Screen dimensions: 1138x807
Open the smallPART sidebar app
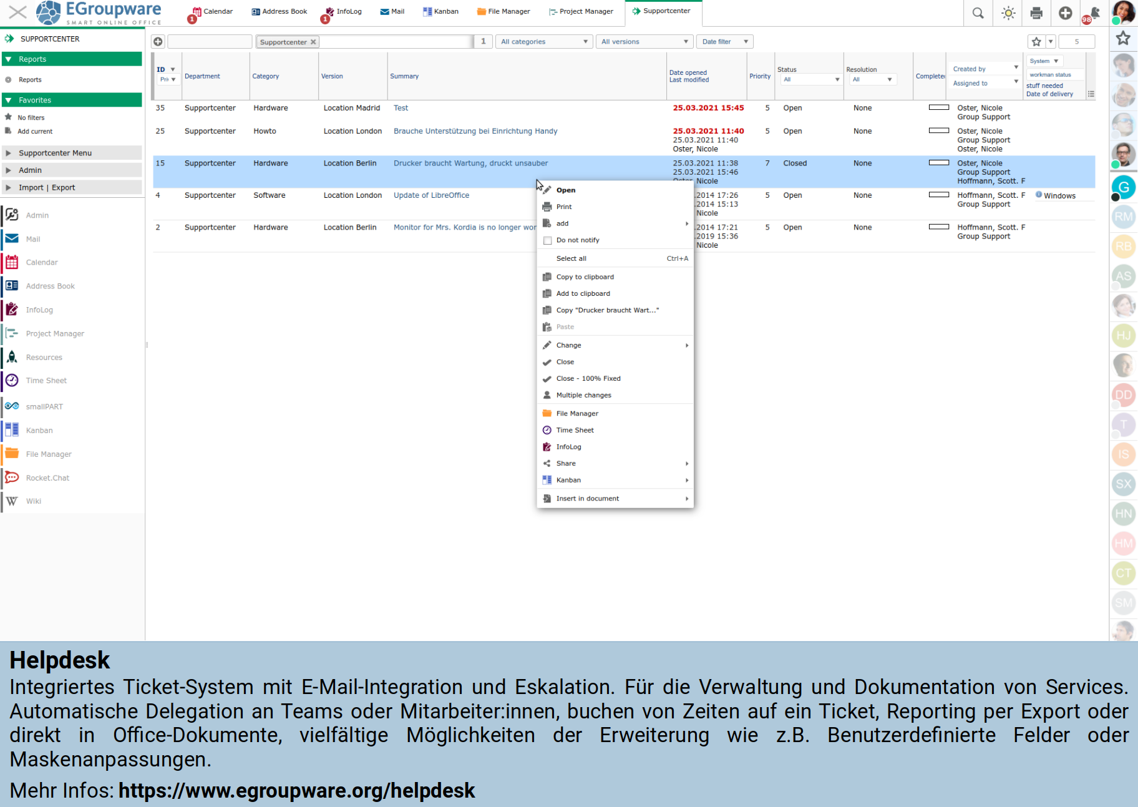click(x=44, y=406)
